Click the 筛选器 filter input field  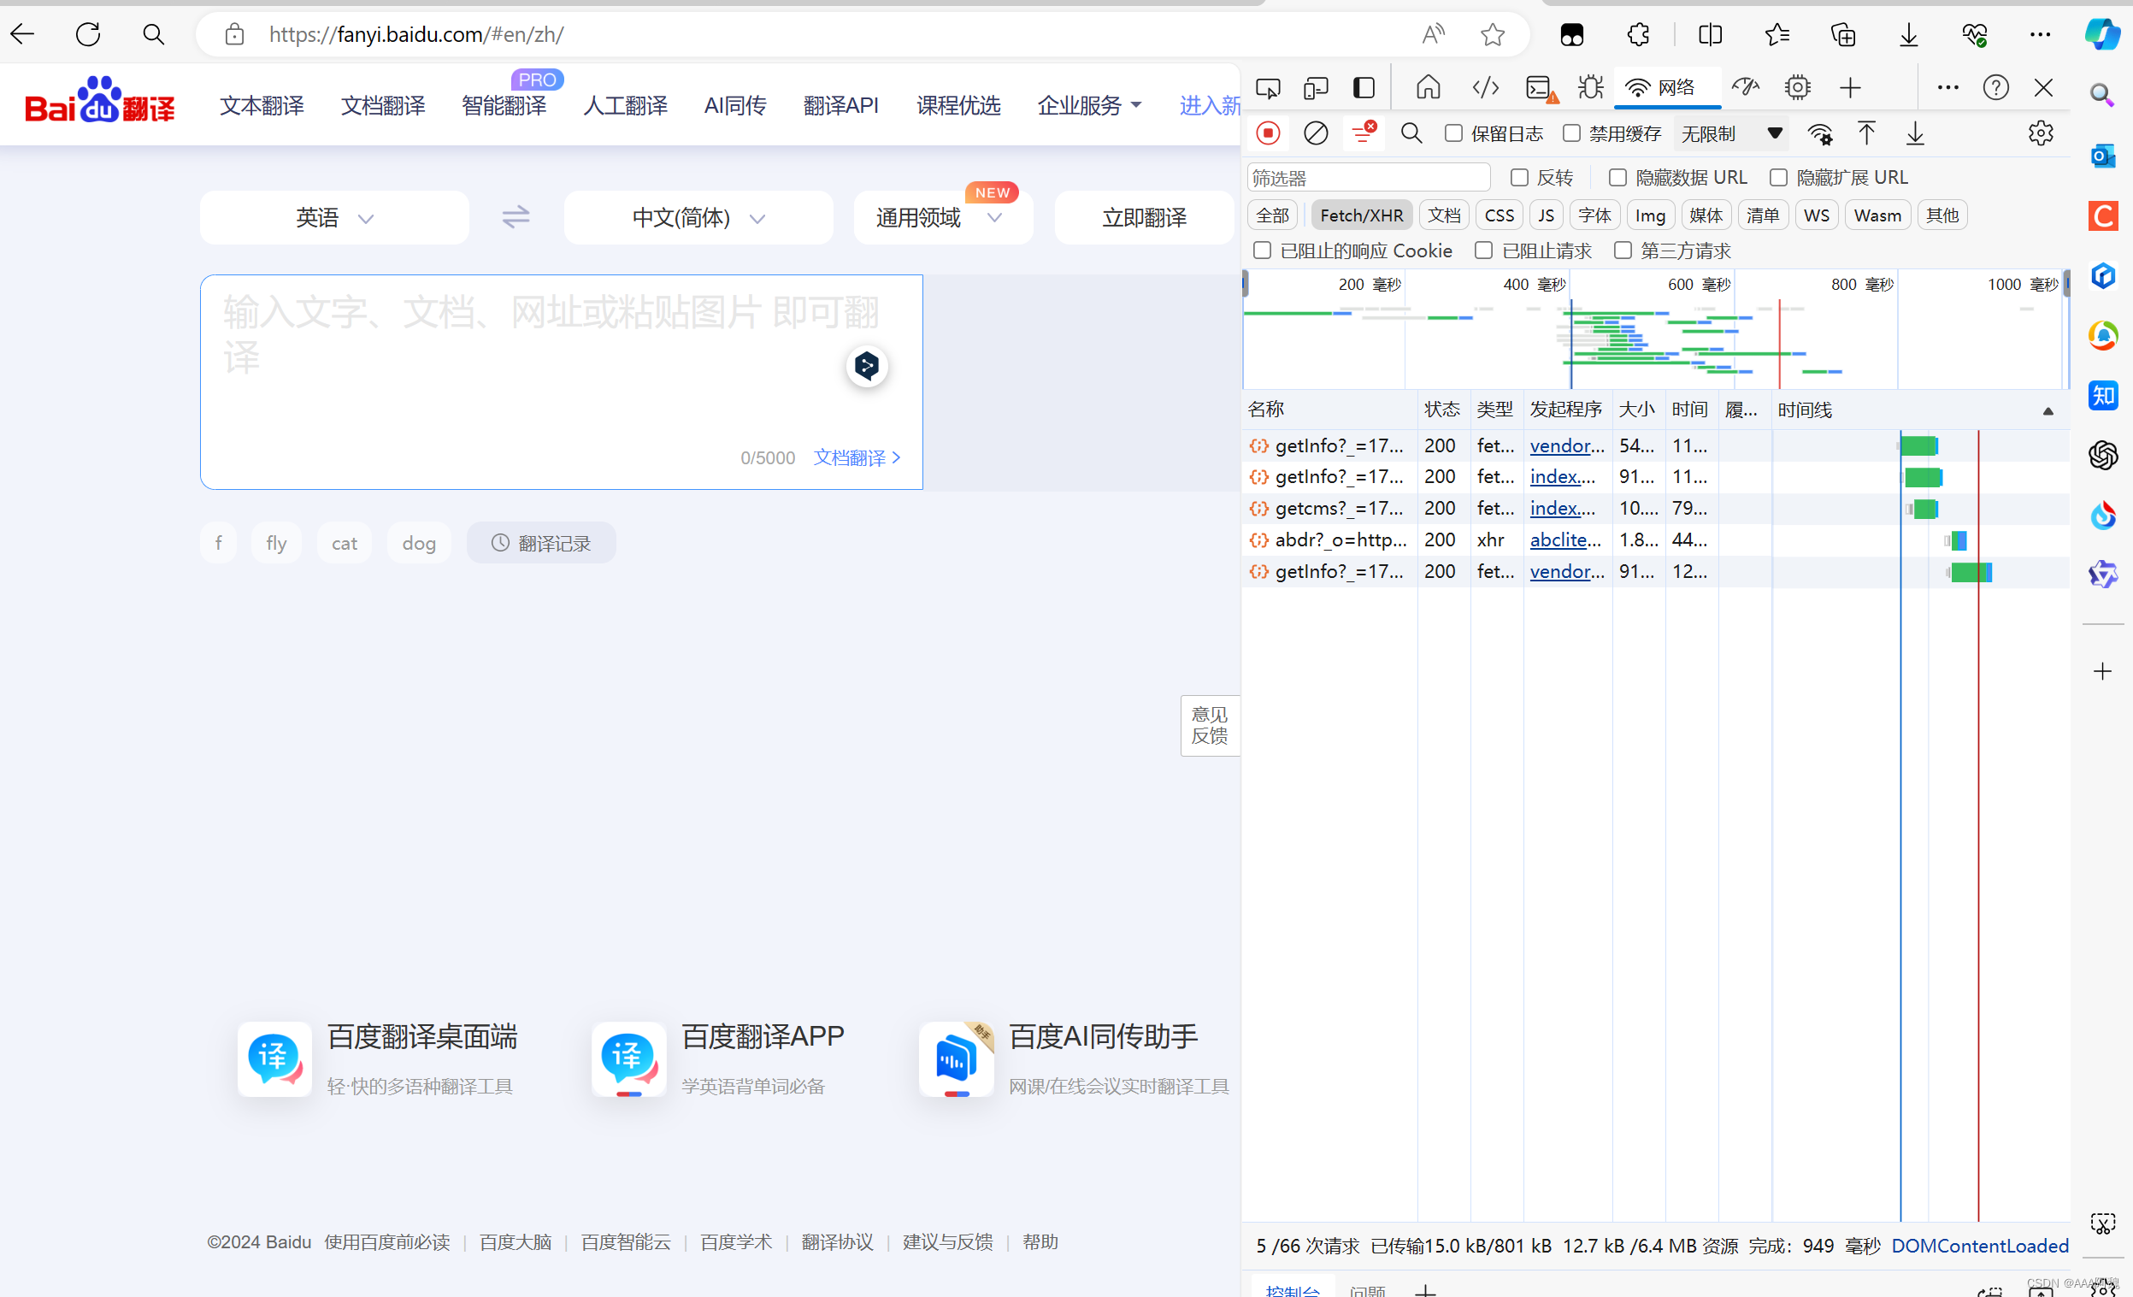click(1369, 178)
